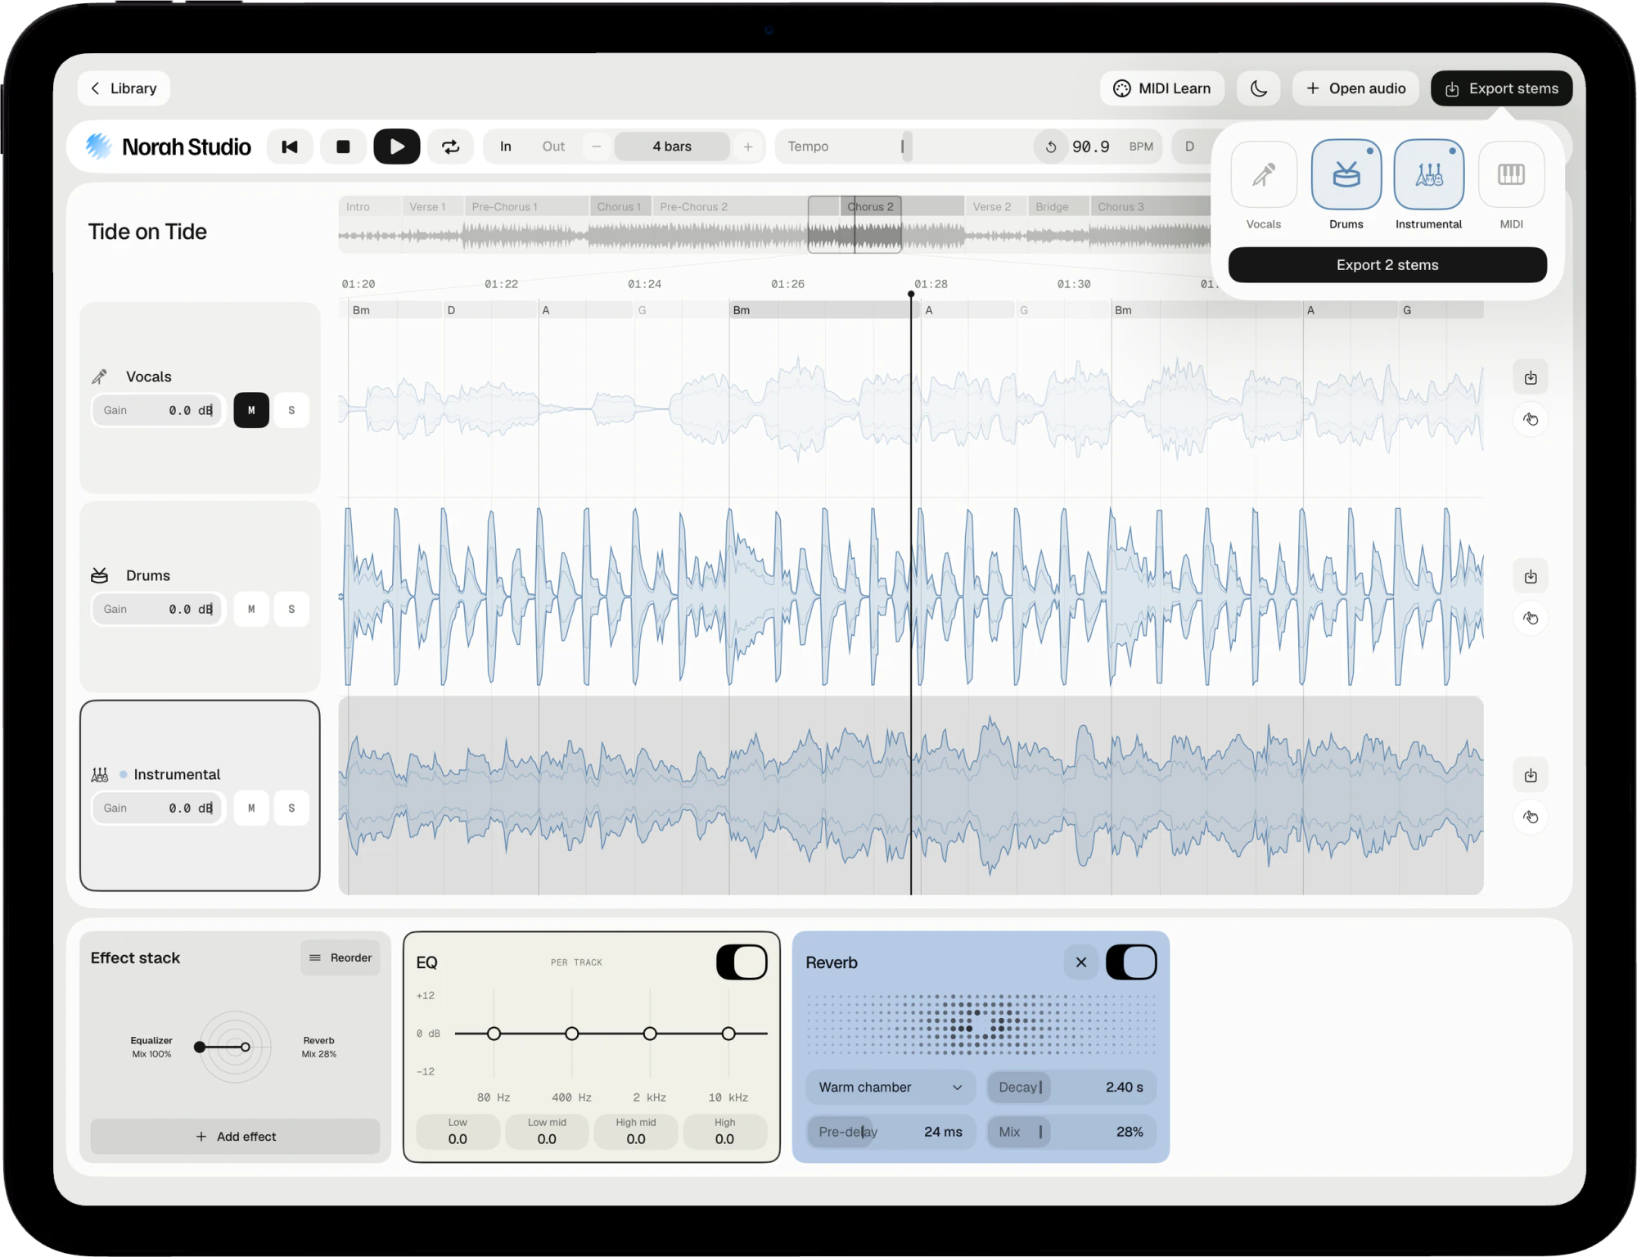Solo the Vocals track
The height and width of the screenshot is (1257, 1637).
pos(291,410)
